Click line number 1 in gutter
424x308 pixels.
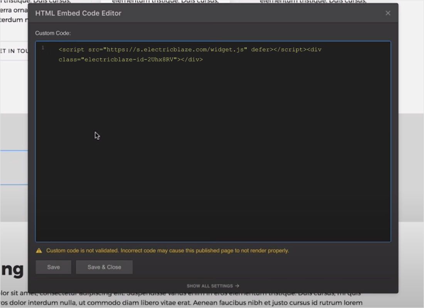click(43, 48)
